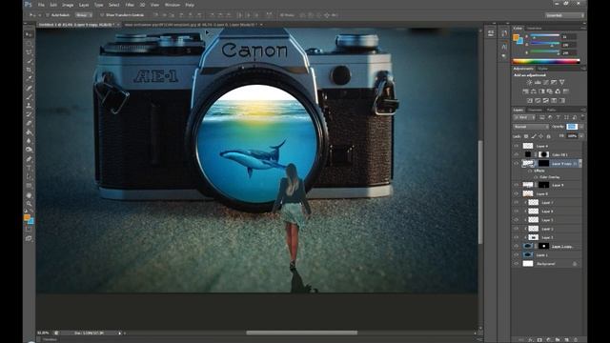Open the Layers panel flyout menu
Viewport: 610px width, 343px height.
582,111
